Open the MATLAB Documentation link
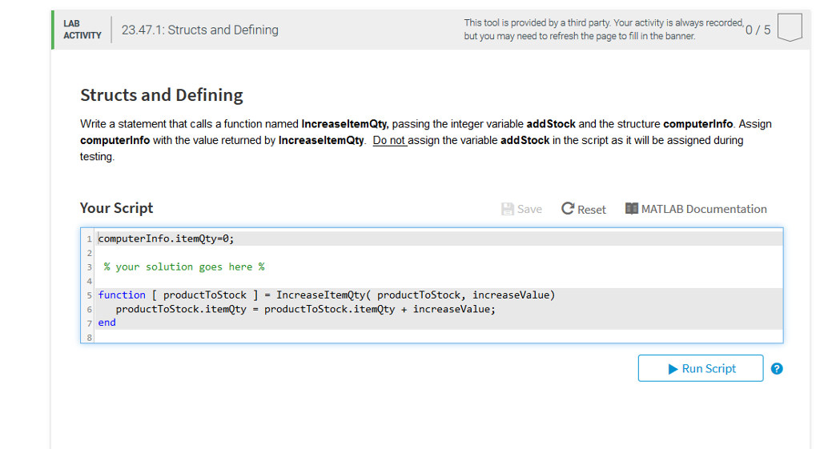The height and width of the screenshot is (449, 820). pyautogui.click(x=696, y=209)
